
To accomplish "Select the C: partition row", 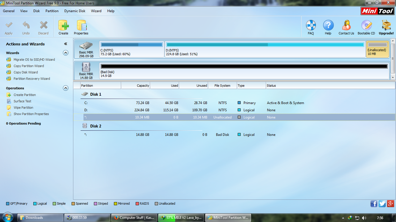I will point(234,103).
